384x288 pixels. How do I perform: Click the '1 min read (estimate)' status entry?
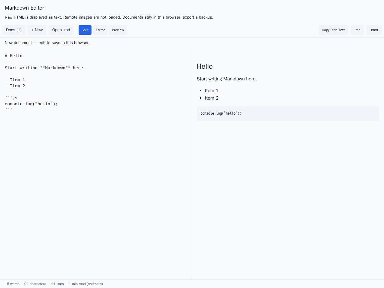[86, 284]
